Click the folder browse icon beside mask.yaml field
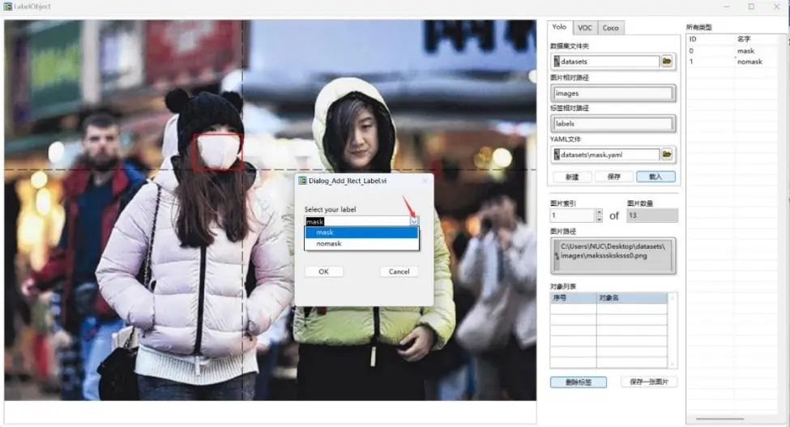The image size is (790, 427). [x=667, y=154]
